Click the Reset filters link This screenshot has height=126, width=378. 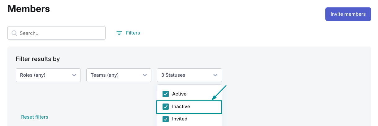click(x=35, y=117)
